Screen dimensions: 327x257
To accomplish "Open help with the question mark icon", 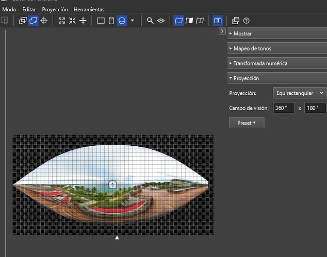I will [x=247, y=21].
